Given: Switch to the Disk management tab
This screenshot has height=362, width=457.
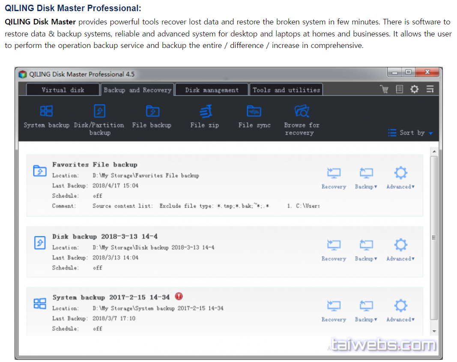Looking at the screenshot, I should click(x=212, y=90).
